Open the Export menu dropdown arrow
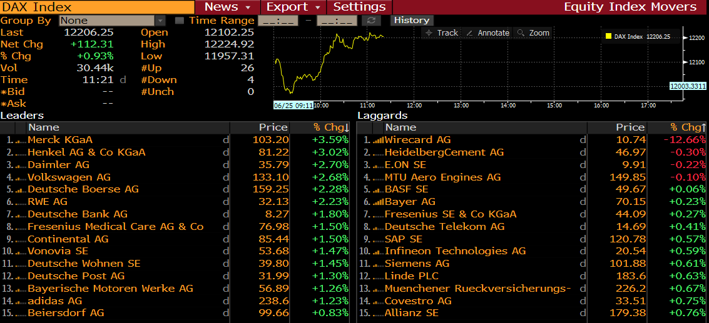 click(318, 7)
